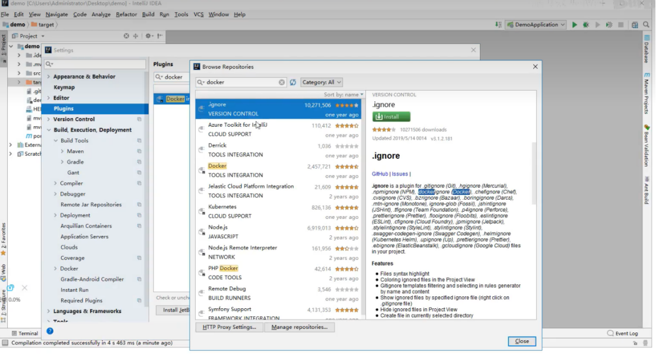The height and width of the screenshot is (358, 656).
Task: Open the Sort by: name dropdown
Action: [x=343, y=94]
